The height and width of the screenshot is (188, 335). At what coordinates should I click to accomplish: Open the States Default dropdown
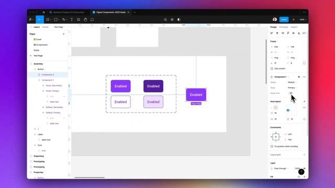pos(292,83)
